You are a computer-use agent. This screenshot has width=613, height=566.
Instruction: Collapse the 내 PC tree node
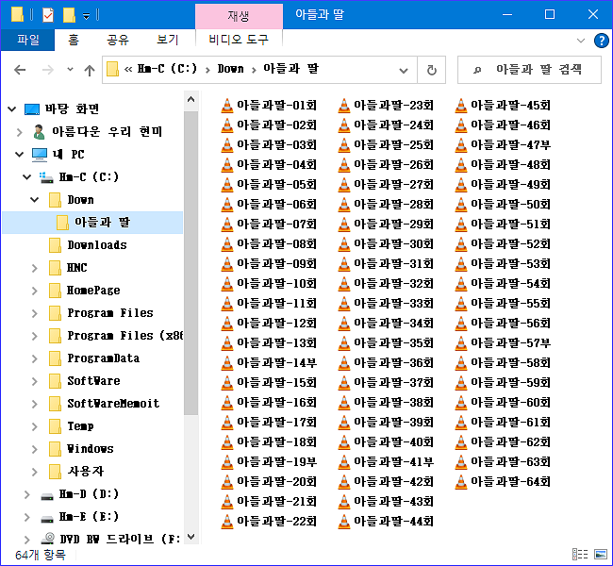[x=20, y=154]
